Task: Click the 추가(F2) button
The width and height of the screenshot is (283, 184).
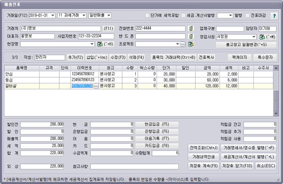Action: [x=75, y=58]
